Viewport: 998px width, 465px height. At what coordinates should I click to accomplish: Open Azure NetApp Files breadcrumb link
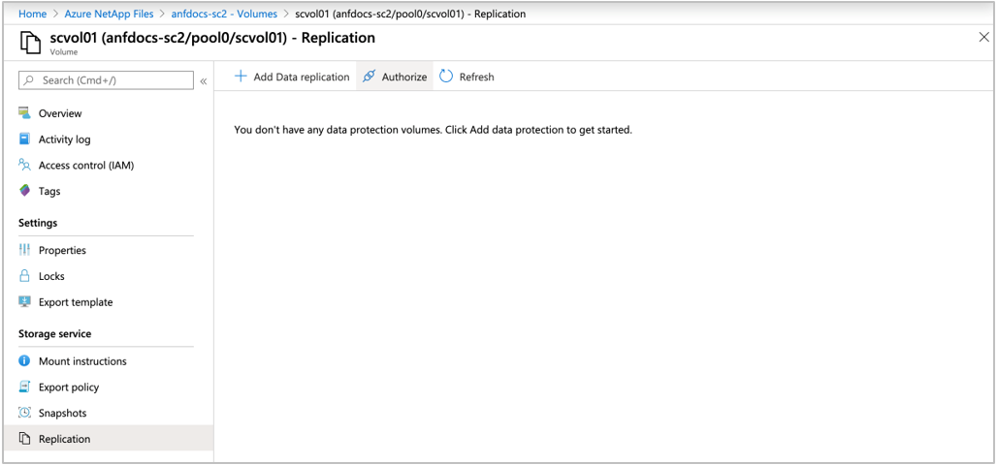coord(109,14)
